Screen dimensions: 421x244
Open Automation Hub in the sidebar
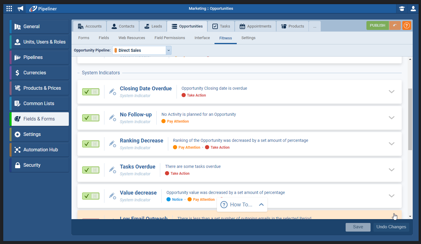point(41,150)
